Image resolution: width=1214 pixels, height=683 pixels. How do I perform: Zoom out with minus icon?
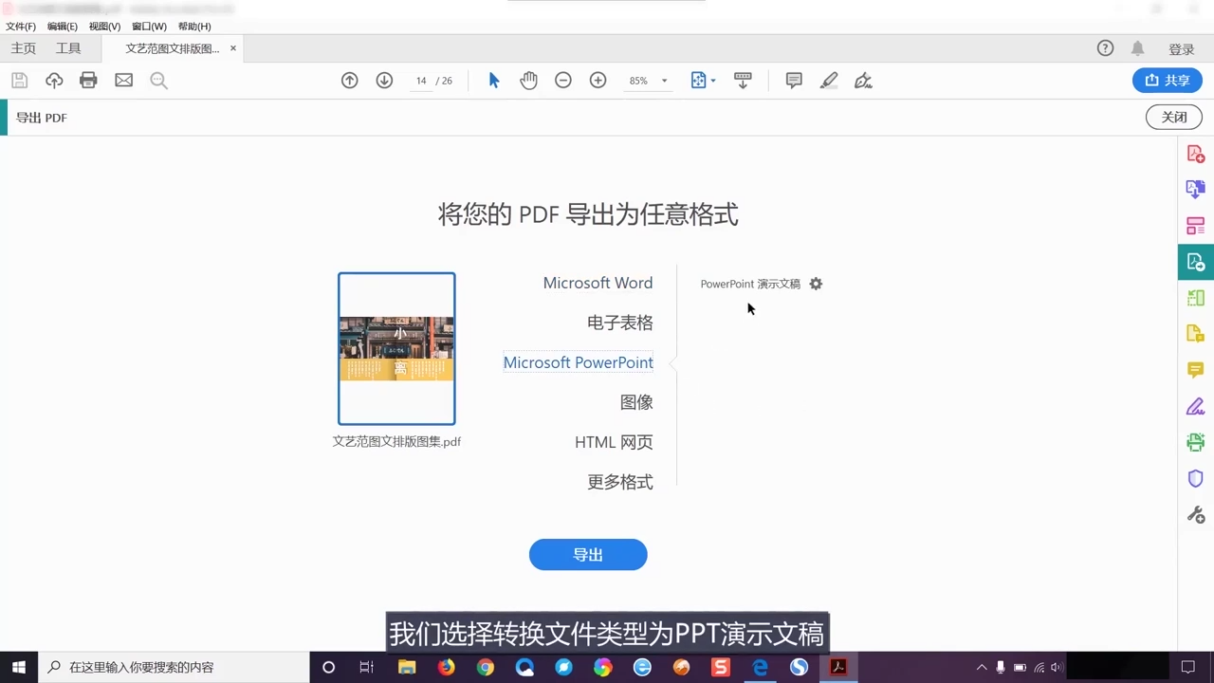[x=563, y=81]
